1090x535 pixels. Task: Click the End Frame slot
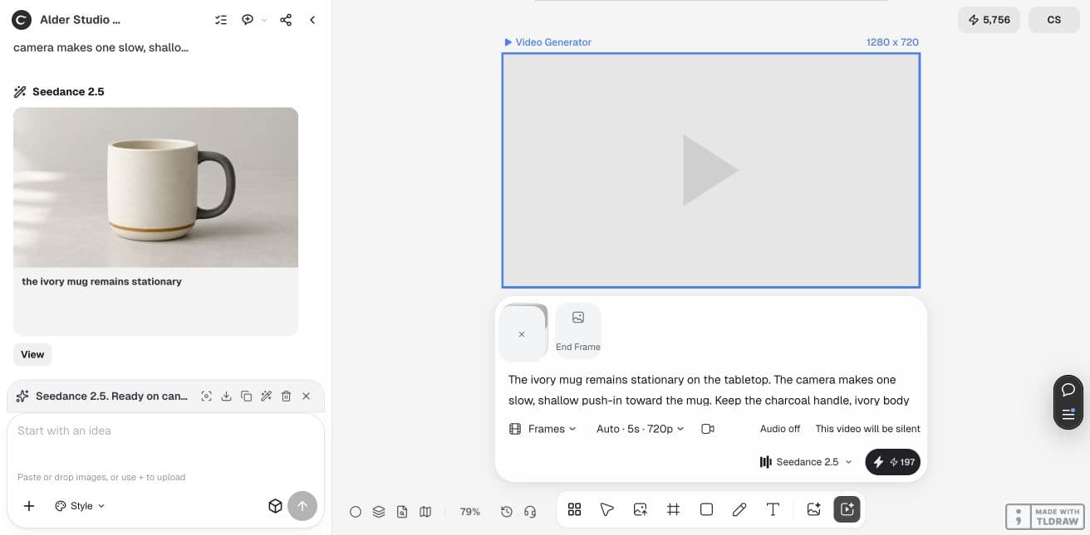(578, 330)
